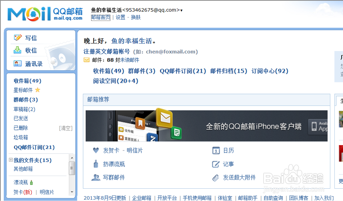Click 注册英文邮箱帐号 link
343x201 pixels.
pos(107,51)
